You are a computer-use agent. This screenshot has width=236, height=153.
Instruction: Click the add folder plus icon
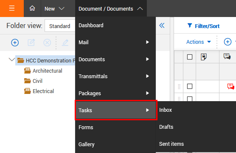pos(15,42)
